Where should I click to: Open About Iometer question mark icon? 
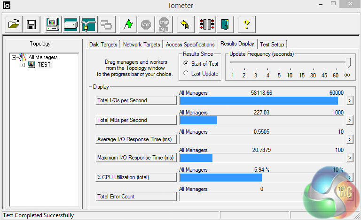[x=247, y=24]
